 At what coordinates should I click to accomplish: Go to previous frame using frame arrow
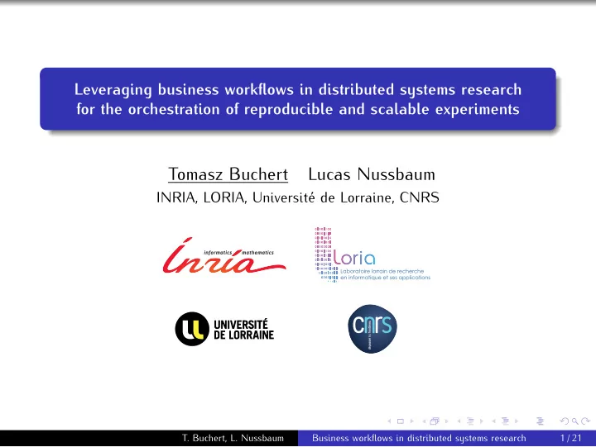[424, 421]
